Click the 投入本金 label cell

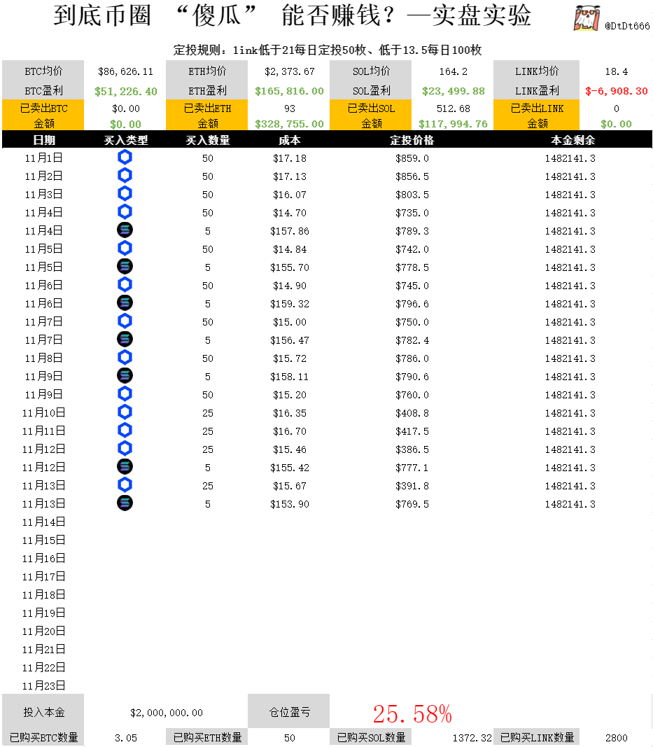(43, 711)
